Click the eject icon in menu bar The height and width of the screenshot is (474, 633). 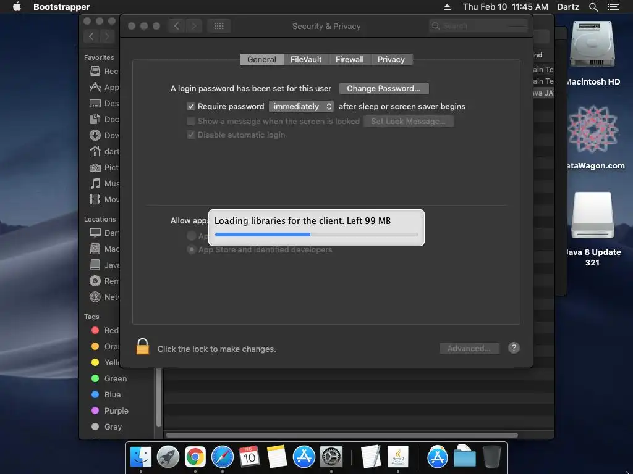[448, 7]
